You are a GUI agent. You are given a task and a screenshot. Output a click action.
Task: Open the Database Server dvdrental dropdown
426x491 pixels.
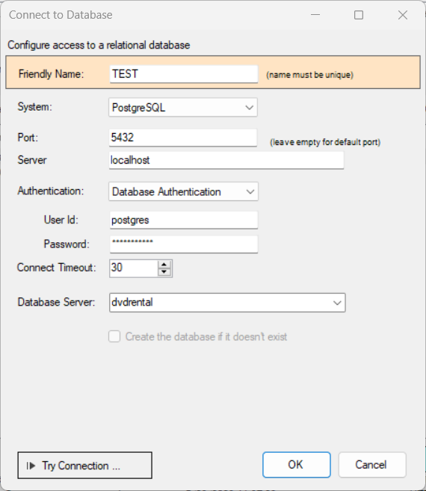(x=227, y=303)
